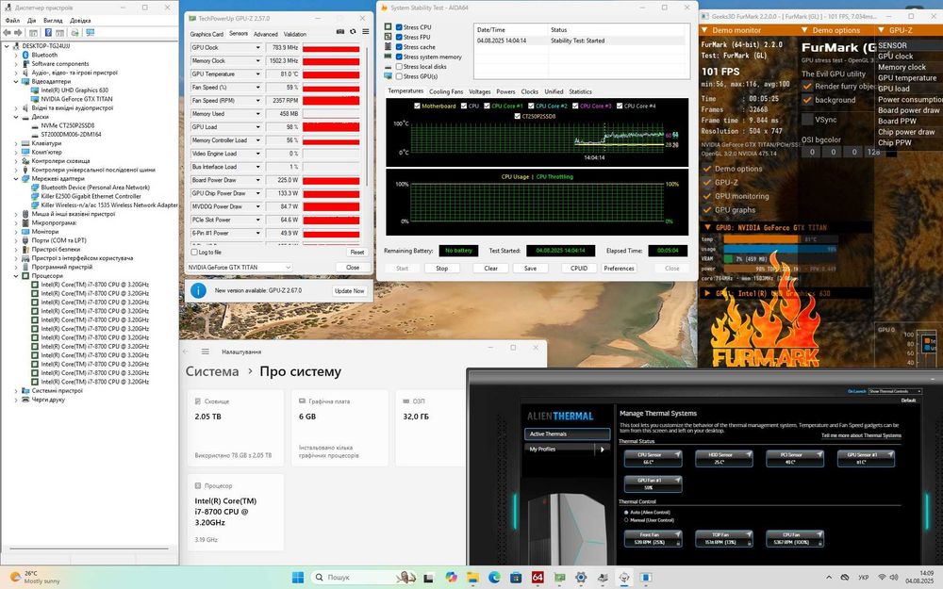Click the volume icon in system tray
This screenshot has width=943, height=589.
(x=894, y=578)
